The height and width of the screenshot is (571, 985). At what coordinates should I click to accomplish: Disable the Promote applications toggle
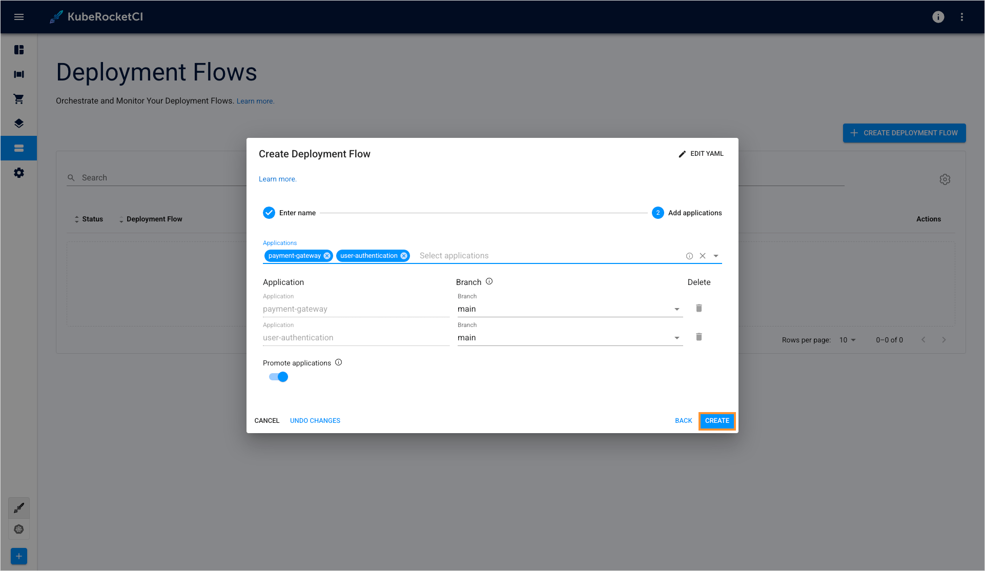[278, 376]
